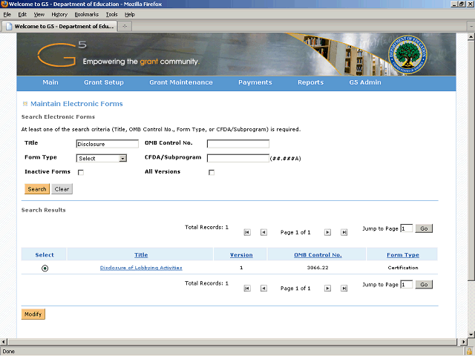
Task: Open the Form Type dropdown
Action: tap(101, 158)
